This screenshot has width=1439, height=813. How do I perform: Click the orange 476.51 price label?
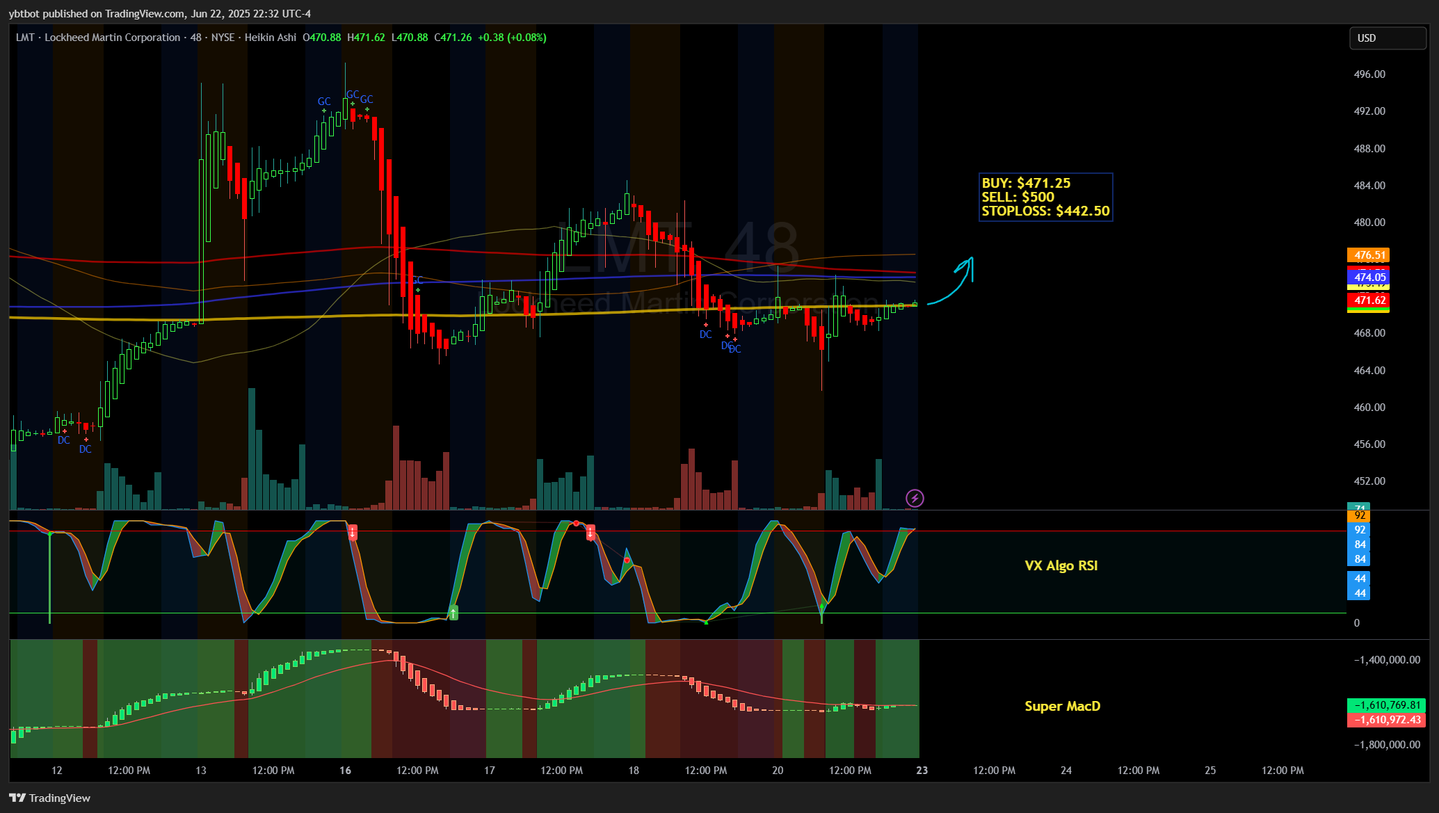(1368, 255)
